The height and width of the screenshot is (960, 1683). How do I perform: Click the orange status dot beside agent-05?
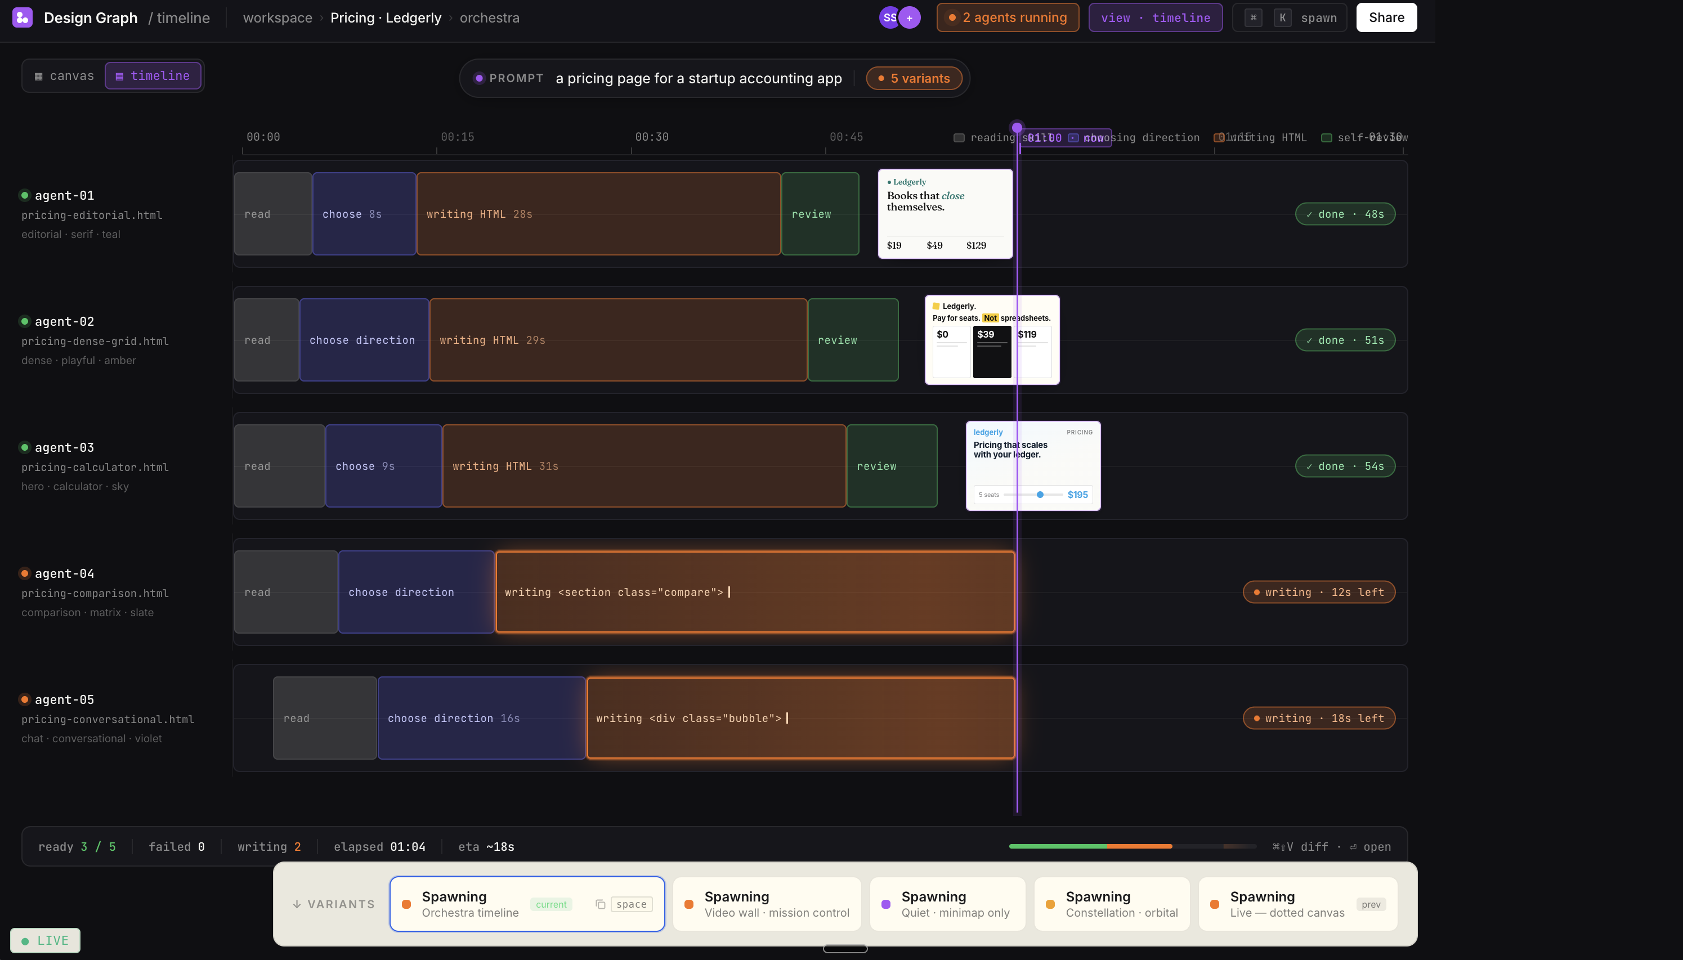pyautogui.click(x=24, y=699)
